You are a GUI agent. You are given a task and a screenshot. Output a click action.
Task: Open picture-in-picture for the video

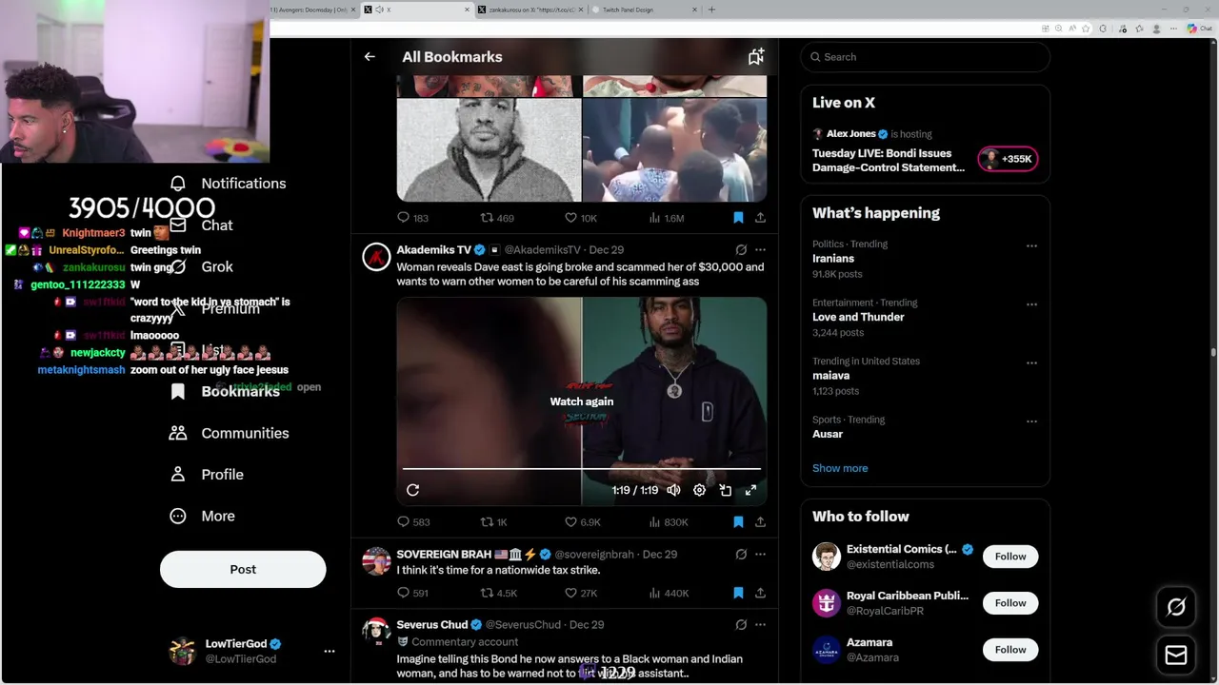click(725, 490)
